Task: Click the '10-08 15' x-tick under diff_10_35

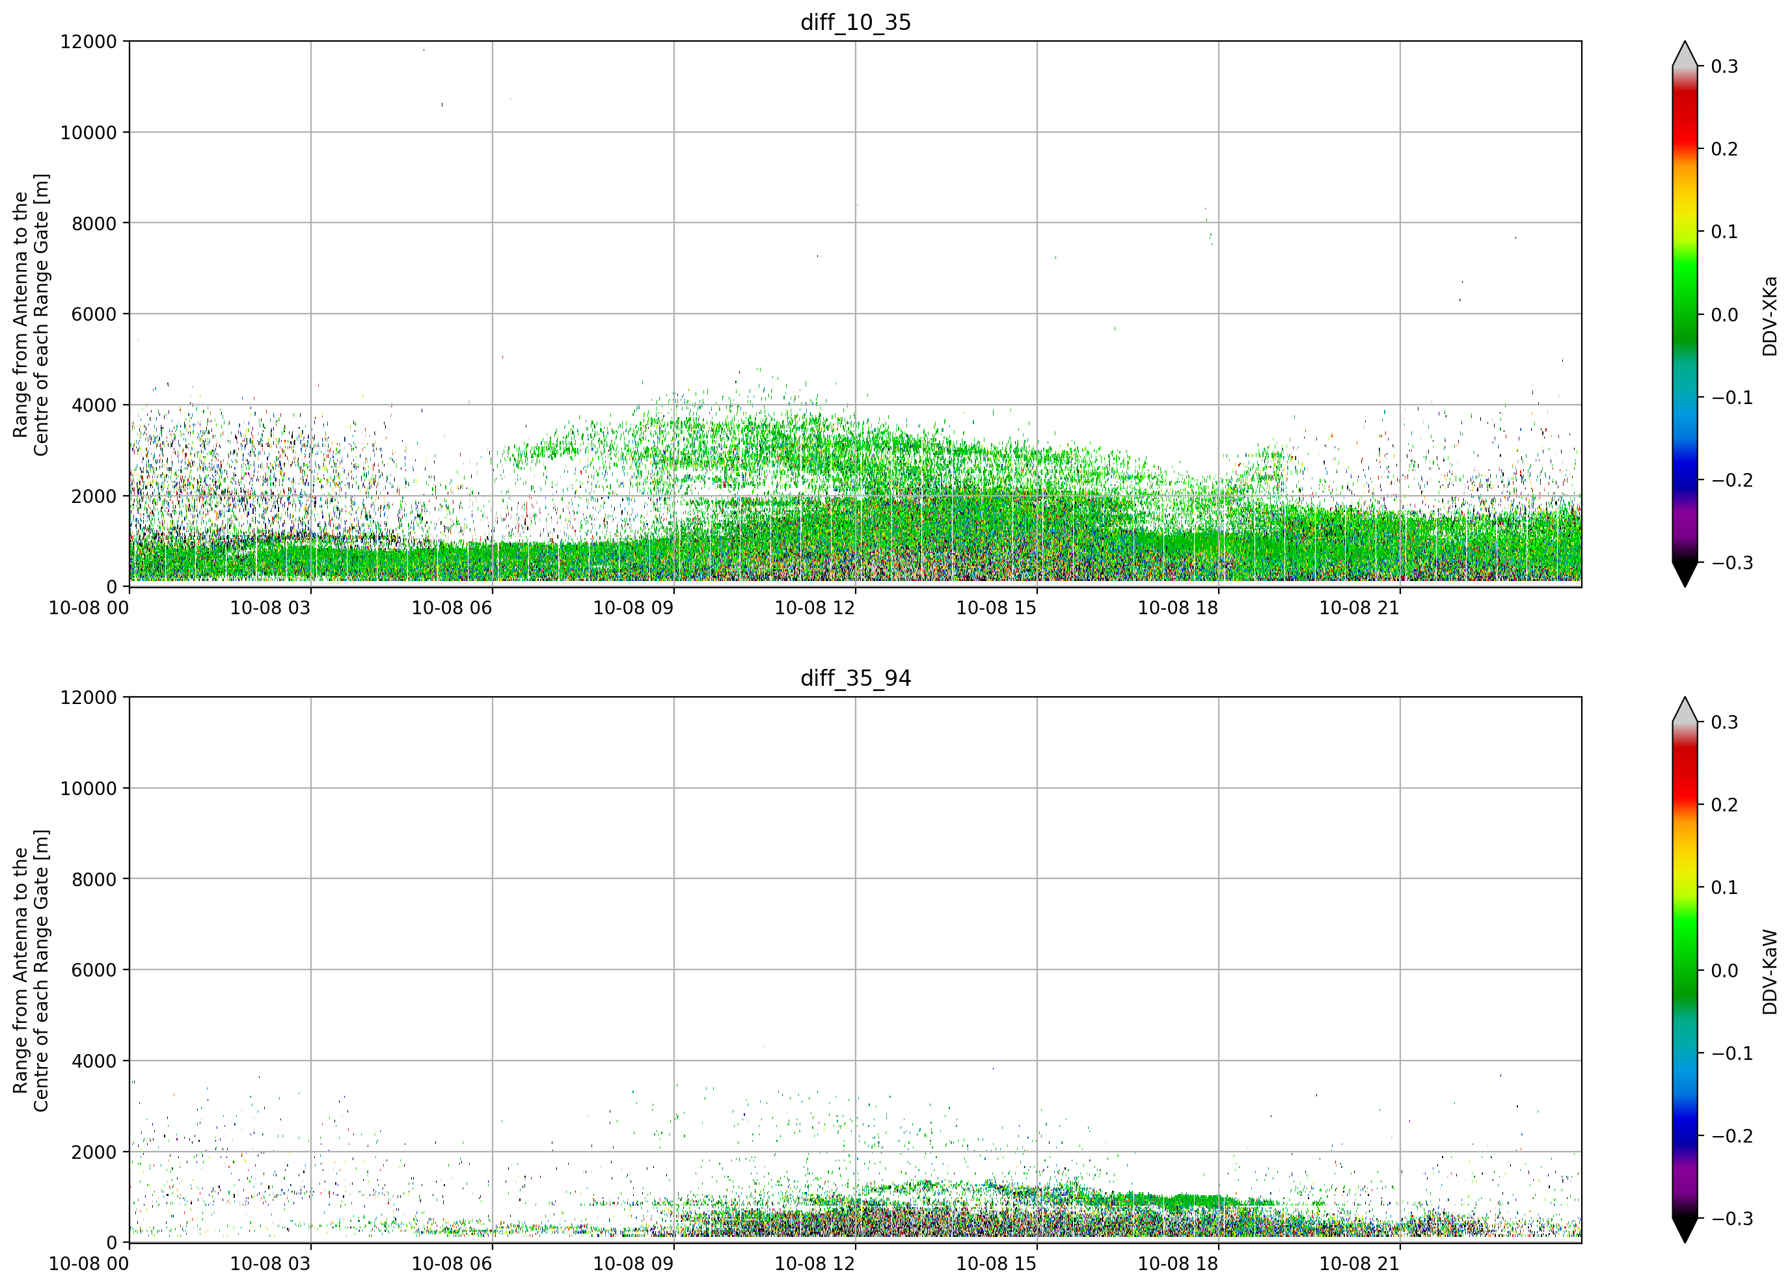Action: coord(996,608)
